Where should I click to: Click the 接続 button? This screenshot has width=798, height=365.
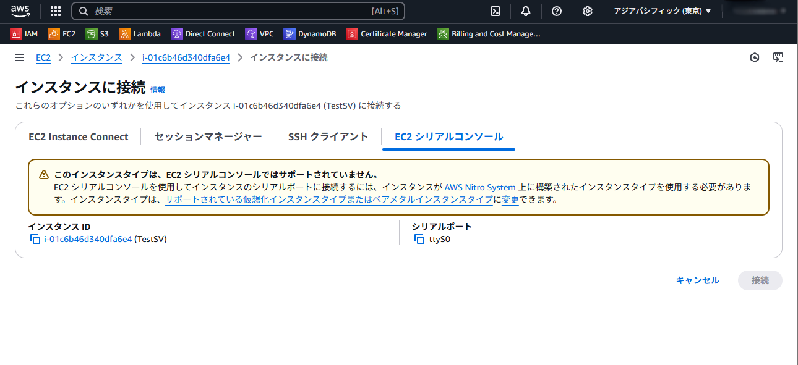coord(760,280)
